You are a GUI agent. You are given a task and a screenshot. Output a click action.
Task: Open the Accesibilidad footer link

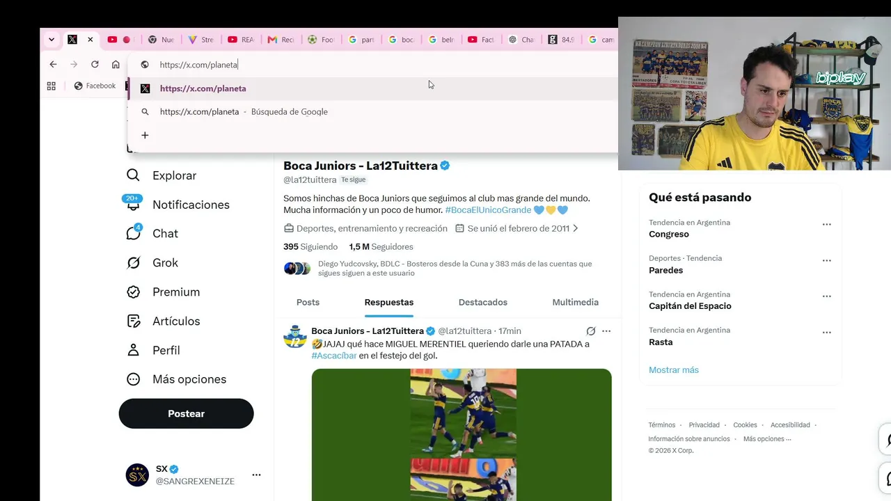(790, 425)
